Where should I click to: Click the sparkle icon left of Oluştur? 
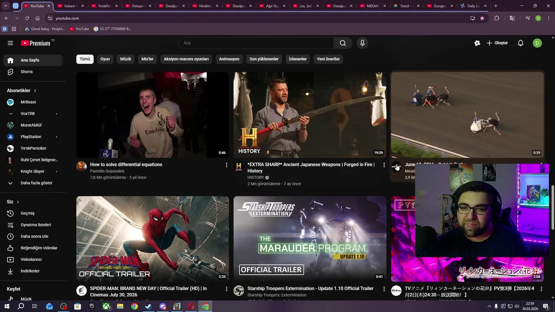tap(477, 43)
